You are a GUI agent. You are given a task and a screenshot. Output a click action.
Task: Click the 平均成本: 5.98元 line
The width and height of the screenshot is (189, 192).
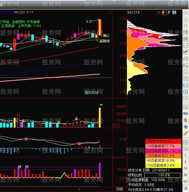141,185
